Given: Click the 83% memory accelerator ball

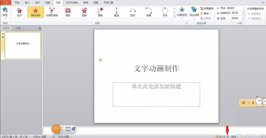Looking at the screenshot, I should tap(56, 129).
